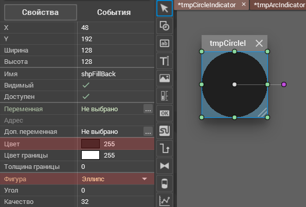Select the arrow pointer tool
The height and width of the screenshot is (207, 306).
click(x=165, y=8)
